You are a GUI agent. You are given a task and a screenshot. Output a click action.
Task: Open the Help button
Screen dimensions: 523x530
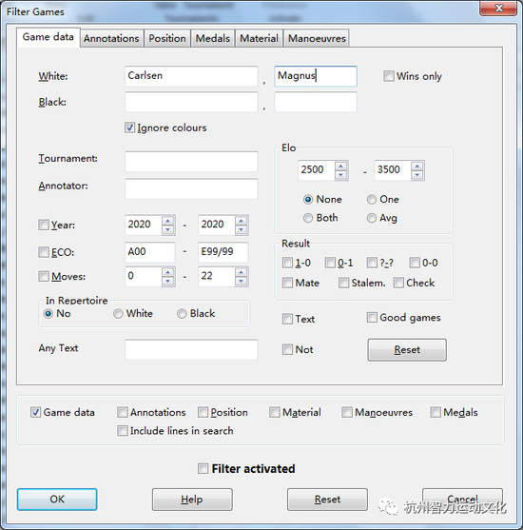coord(192,500)
